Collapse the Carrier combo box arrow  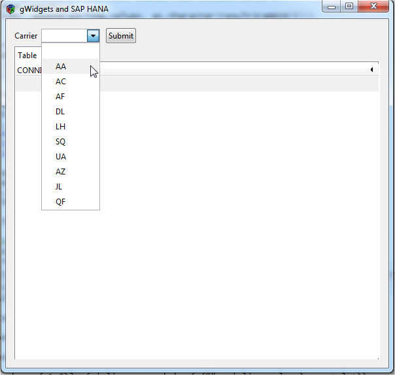[x=94, y=36]
